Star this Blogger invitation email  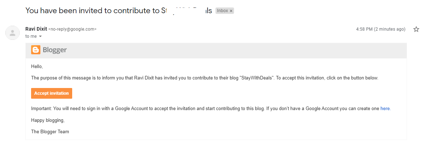pyautogui.click(x=416, y=29)
